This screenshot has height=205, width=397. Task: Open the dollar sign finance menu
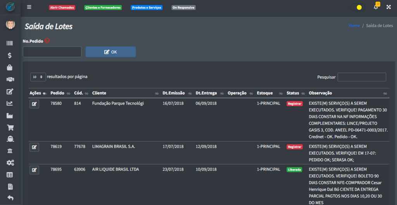10,55
